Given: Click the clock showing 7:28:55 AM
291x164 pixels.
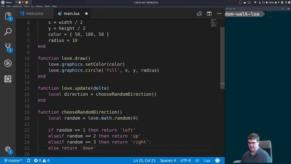Looking at the screenshot, I should point(146,2).
